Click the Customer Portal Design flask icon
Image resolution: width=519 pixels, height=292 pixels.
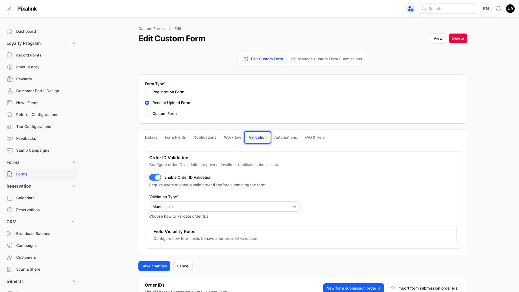(10, 91)
